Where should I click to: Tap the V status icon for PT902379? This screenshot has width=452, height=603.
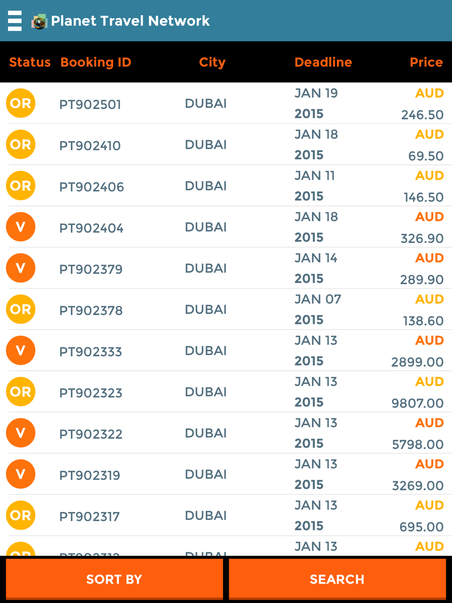point(21,268)
